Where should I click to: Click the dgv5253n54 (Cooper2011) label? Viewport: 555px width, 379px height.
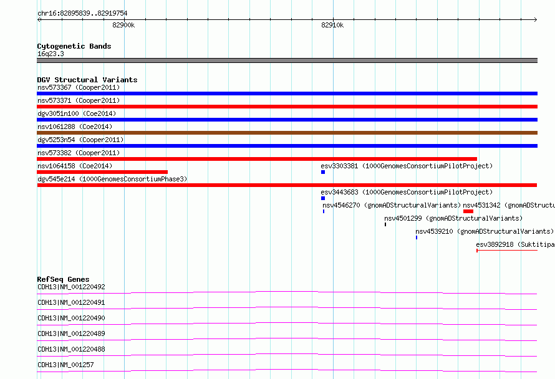point(80,140)
